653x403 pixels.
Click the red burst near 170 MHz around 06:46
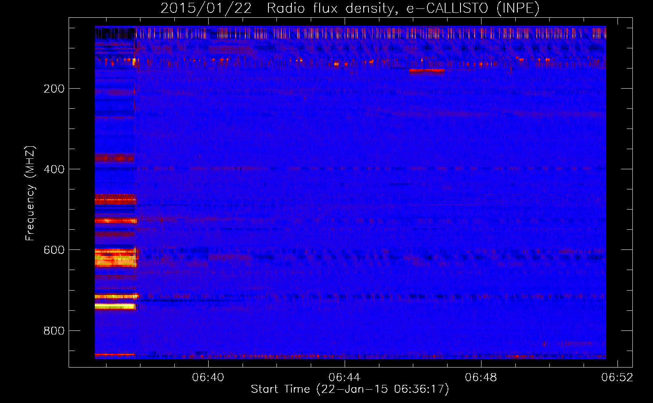click(x=427, y=71)
